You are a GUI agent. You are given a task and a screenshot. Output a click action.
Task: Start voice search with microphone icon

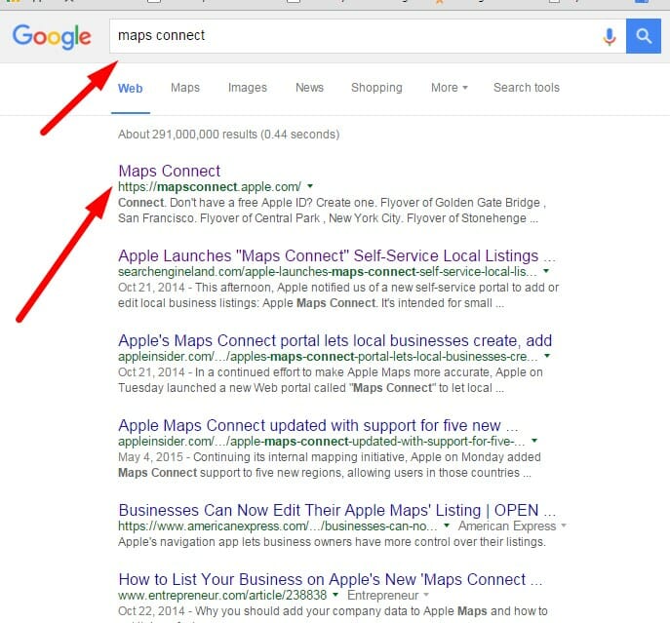point(610,37)
